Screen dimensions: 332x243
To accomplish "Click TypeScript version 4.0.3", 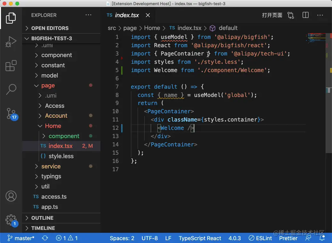I will pyautogui.click(x=234, y=238).
